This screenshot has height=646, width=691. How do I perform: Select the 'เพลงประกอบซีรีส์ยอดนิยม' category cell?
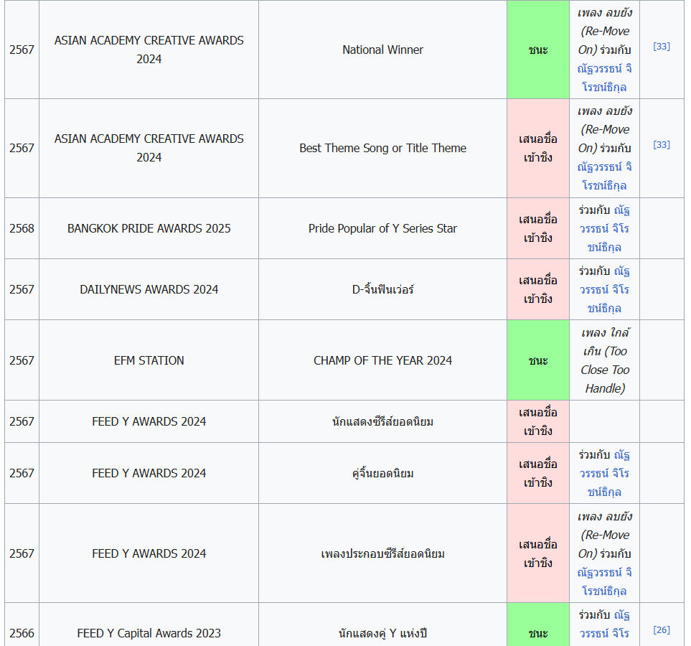pos(382,553)
